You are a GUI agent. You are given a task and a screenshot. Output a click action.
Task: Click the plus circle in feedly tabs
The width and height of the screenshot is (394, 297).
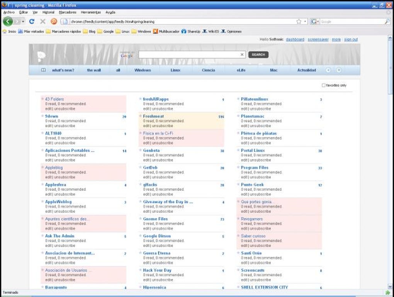click(x=339, y=70)
